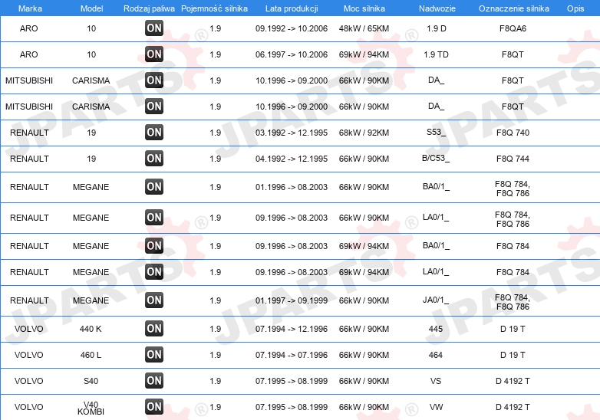Click the date range 01.1996 -> 08.2003
Viewport: 600px width, 420px height.
click(x=292, y=187)
